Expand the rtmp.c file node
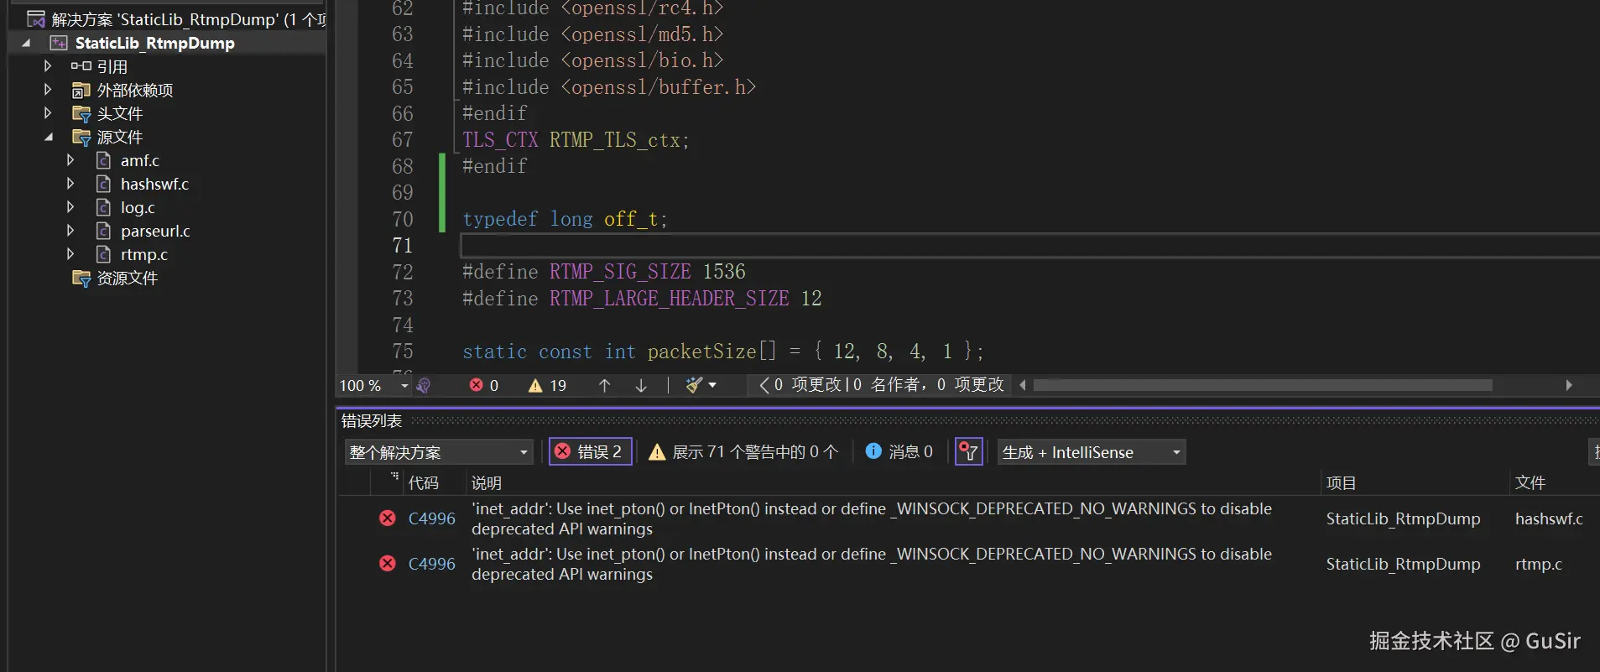The image size is (1600, 672). click(70, 253)
